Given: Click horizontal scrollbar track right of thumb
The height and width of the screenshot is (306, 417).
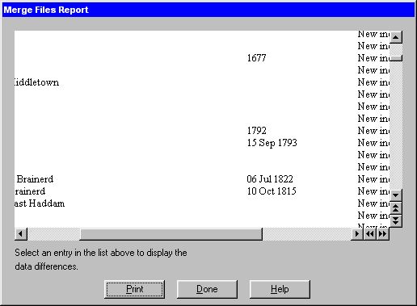Looking at the screenshot, I should tap(306, 234).
